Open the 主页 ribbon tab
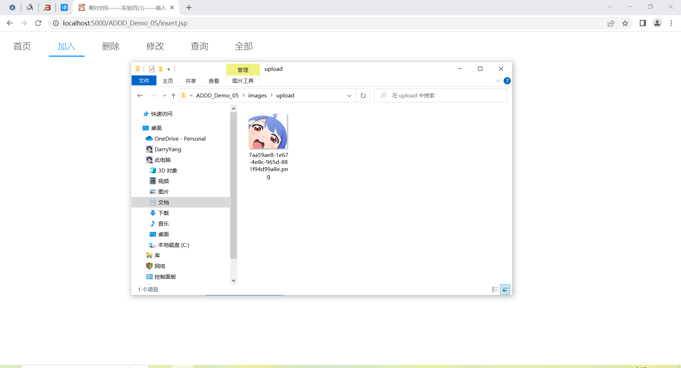This screenshot has height=368, width=681. (168, 81)
